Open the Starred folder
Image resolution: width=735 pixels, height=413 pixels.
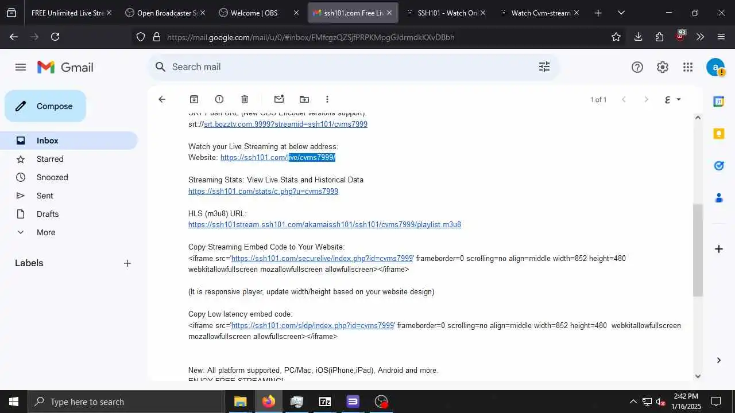tap(69, 159)
